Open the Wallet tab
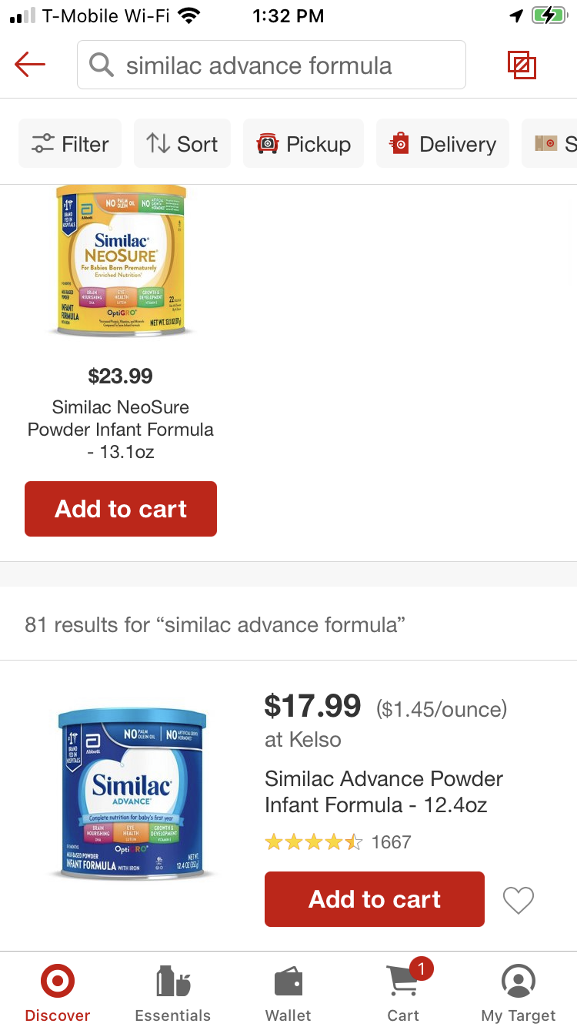Viewport: 577px width, 1027px height. (288, 992)
